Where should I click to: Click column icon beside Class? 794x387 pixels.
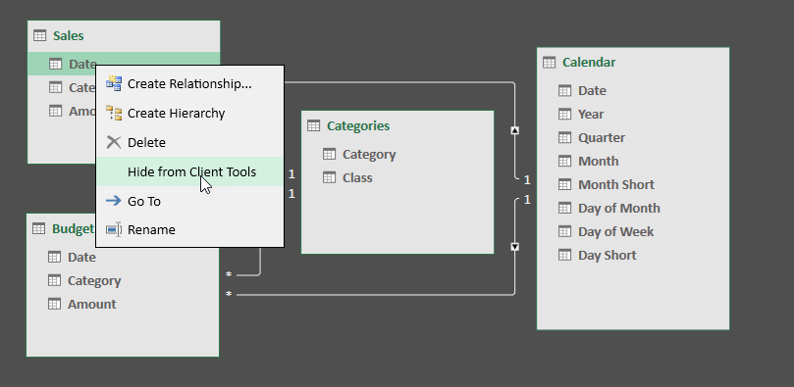(x=329, y=177)
